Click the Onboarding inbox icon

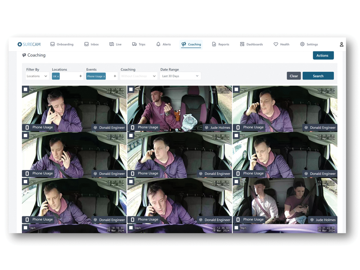click(x=53, y=44)
